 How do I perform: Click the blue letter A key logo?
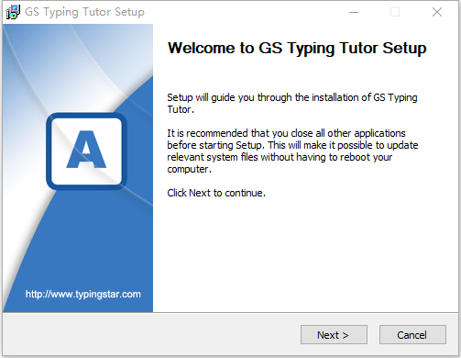(x=86, y=151)
